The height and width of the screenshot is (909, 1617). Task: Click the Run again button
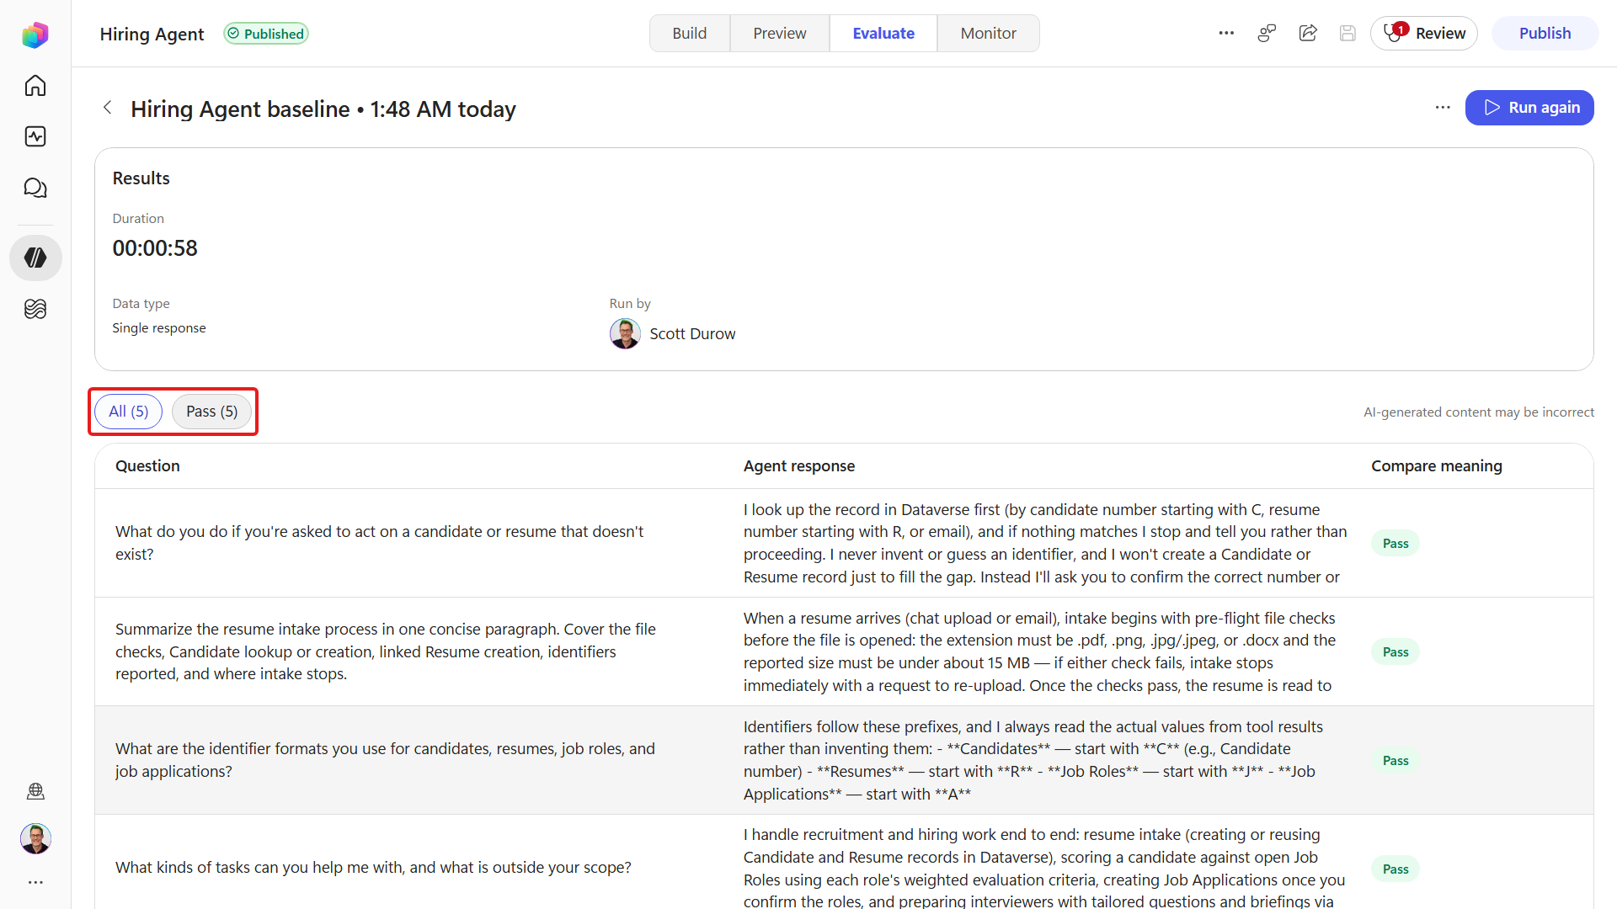[1529, 108]
